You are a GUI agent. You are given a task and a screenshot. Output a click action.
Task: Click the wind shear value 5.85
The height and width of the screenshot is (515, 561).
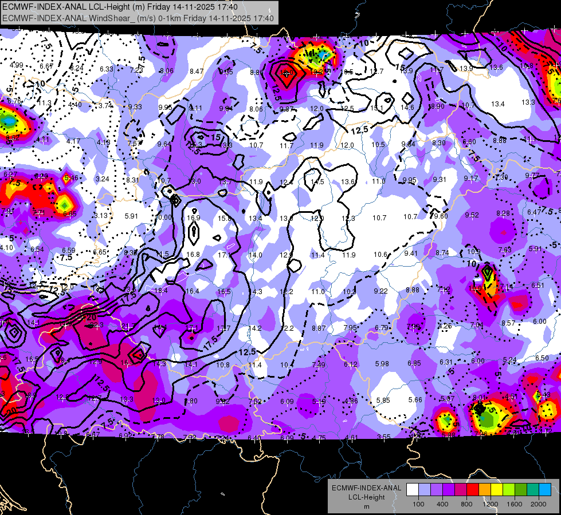(x=383, y=401)
